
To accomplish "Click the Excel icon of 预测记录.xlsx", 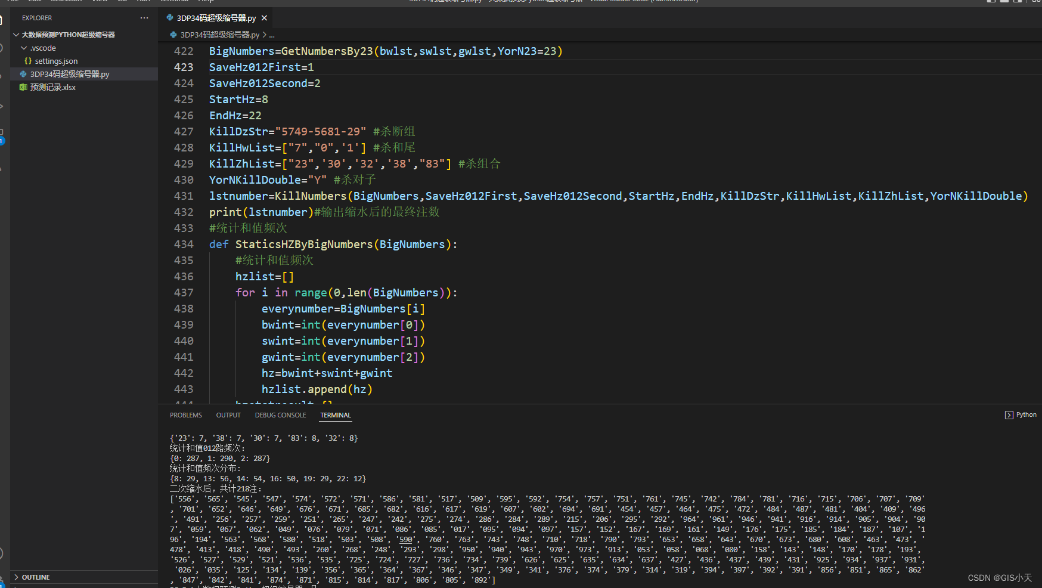I will tap(23, 87).
